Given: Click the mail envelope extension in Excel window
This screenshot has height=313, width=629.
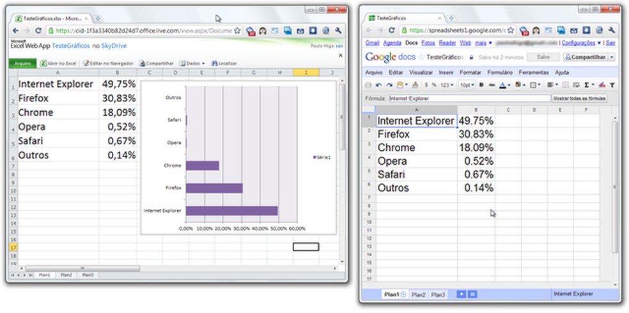Looking at the screenshot, I should click(x=300, y=31).
